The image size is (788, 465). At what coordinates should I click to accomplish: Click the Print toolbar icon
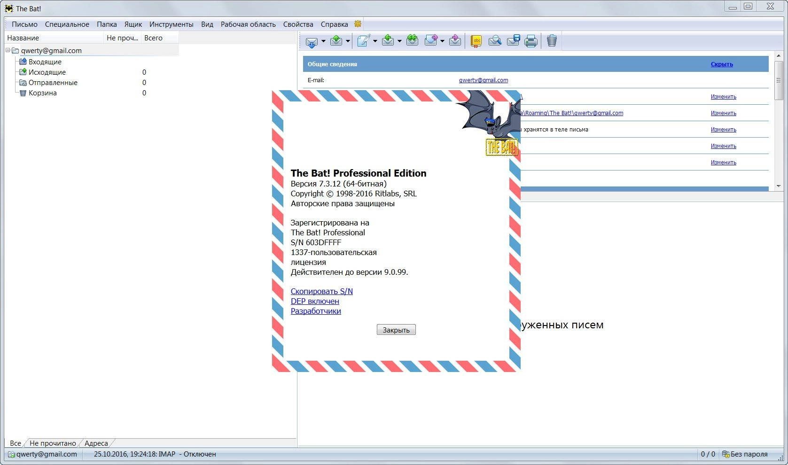531,41
